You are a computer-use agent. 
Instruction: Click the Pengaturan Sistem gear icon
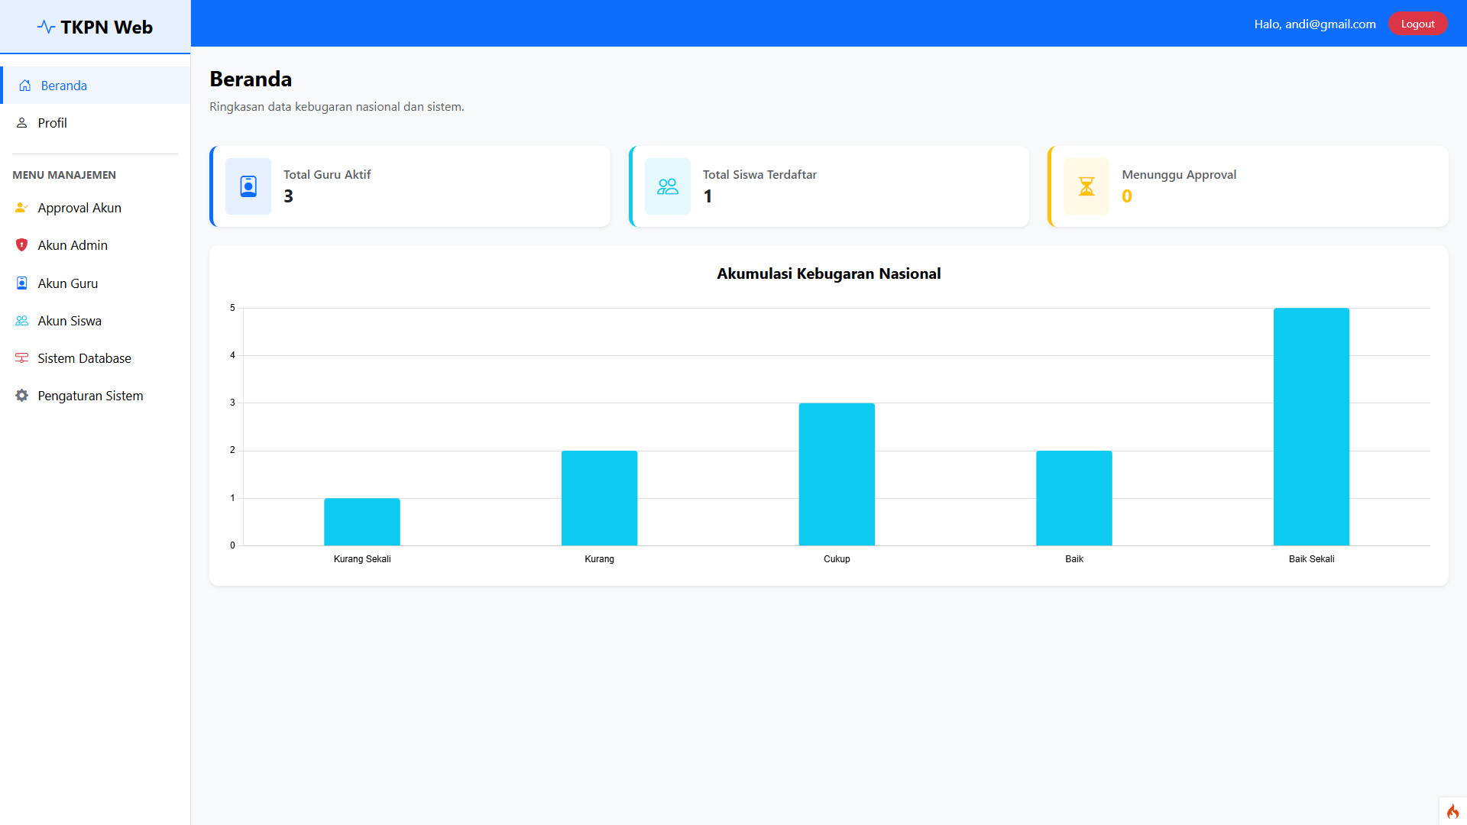pos(21,396)
